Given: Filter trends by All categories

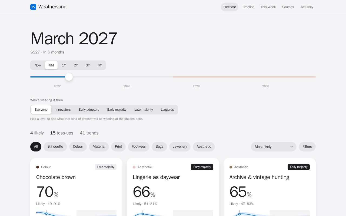Looking at the screenshot, I should tap(36, 147).
